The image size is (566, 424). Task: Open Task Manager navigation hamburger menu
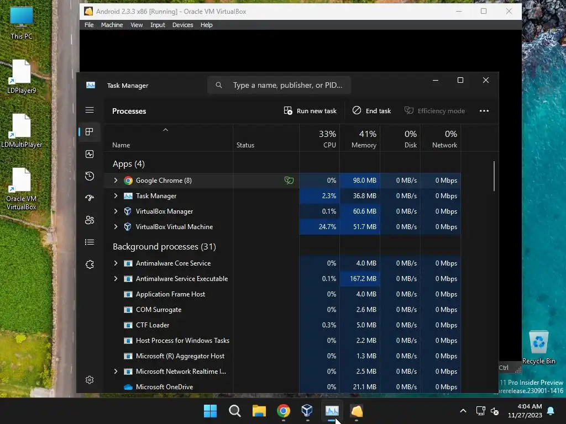(x=90, y=110)
